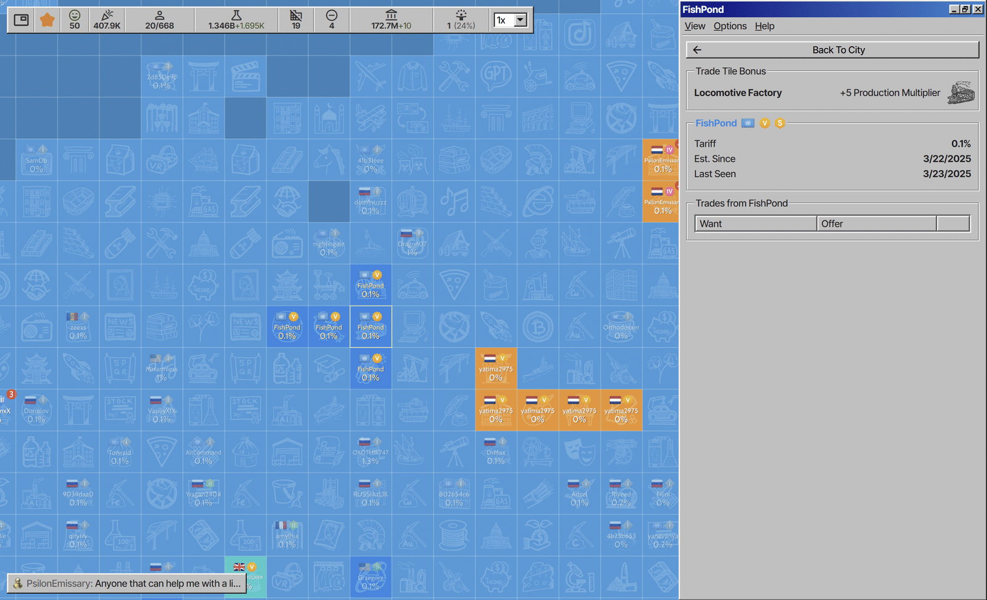Viewport: 987px width, 600px height.
Task: Click the Locomotive Factory train icon
Action: [x=961, y=93]
